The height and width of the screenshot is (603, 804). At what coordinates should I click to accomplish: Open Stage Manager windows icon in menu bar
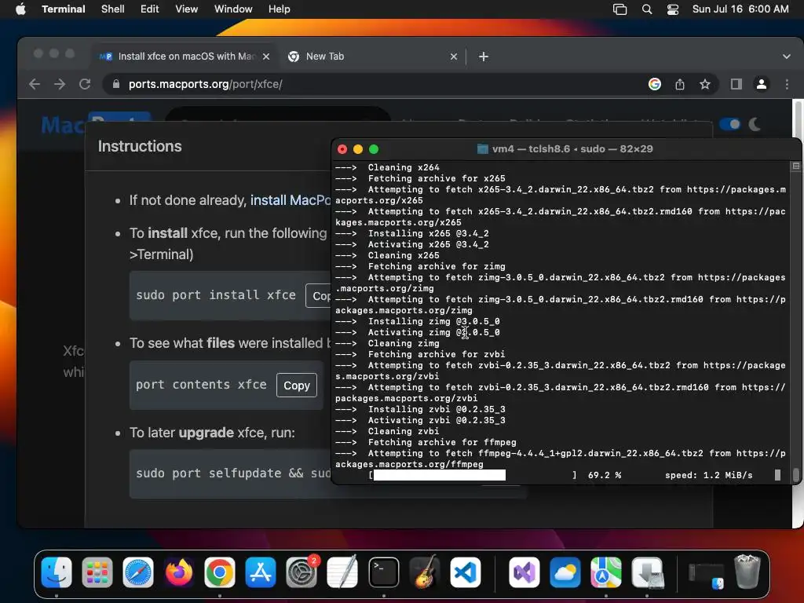[620, 9]
